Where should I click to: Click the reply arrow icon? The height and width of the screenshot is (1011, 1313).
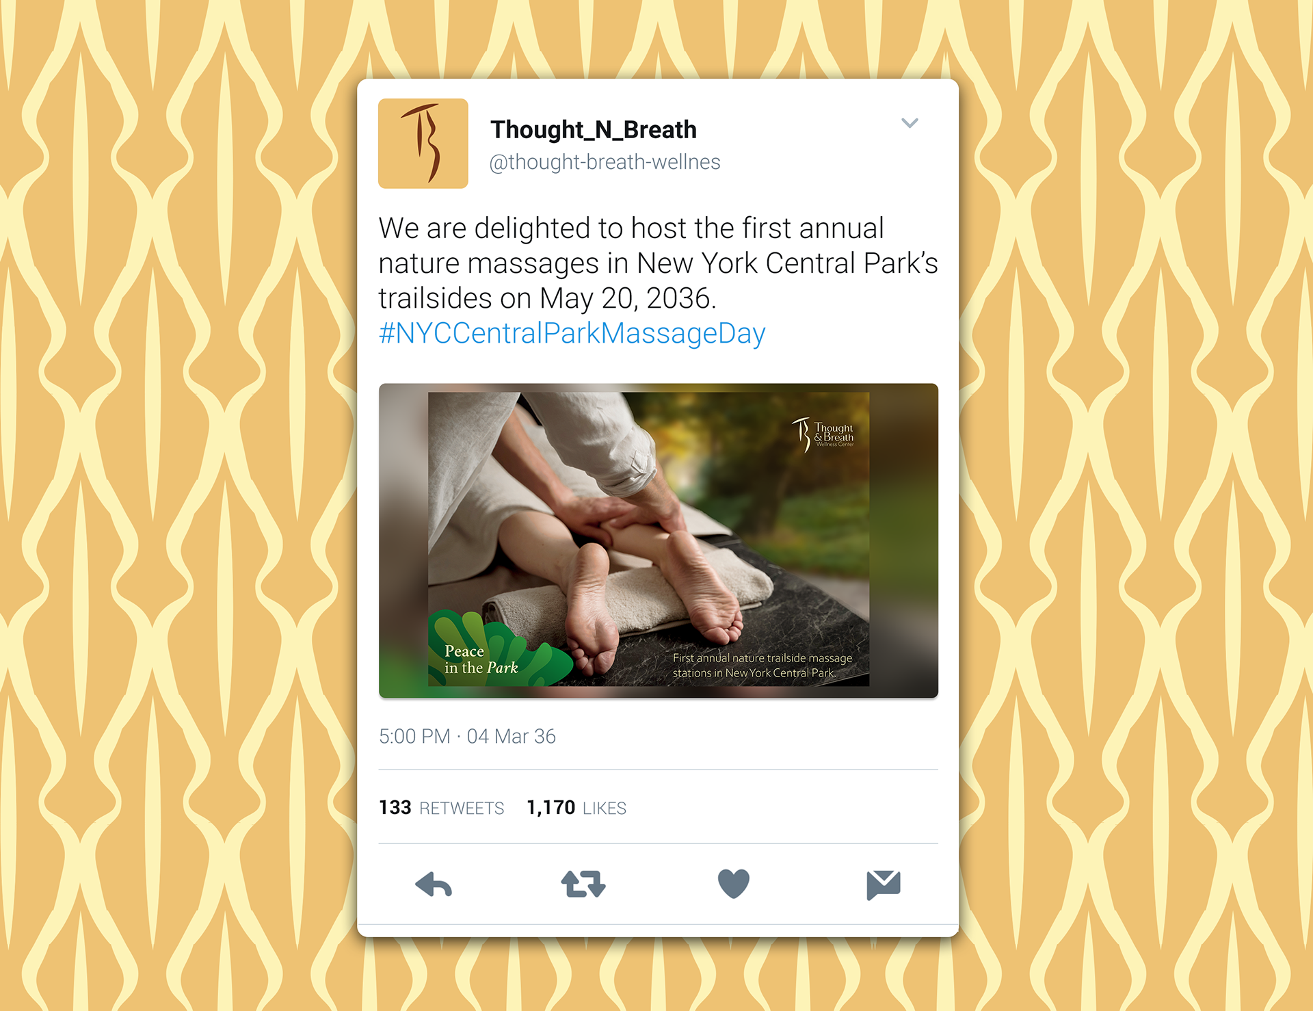pyautogui.click(x=434, y=884)
